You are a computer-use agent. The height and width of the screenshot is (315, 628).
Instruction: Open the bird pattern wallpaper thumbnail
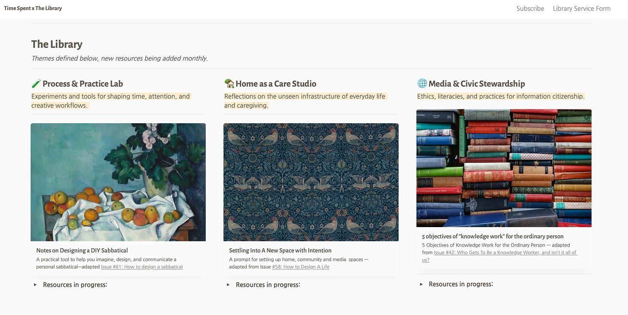click(x=311, y=182)
